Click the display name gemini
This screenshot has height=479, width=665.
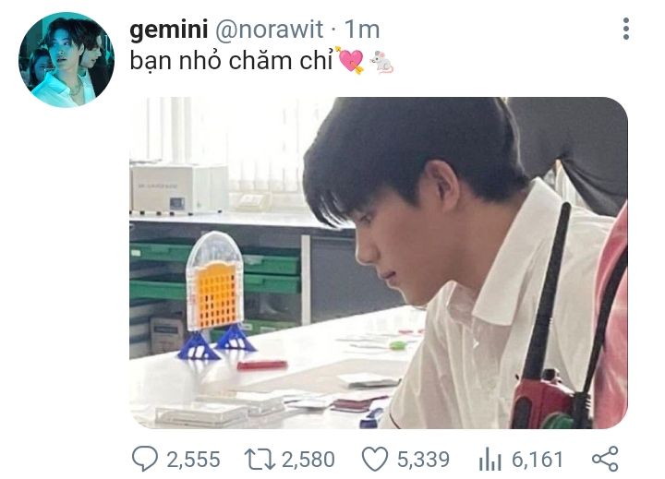168,30
